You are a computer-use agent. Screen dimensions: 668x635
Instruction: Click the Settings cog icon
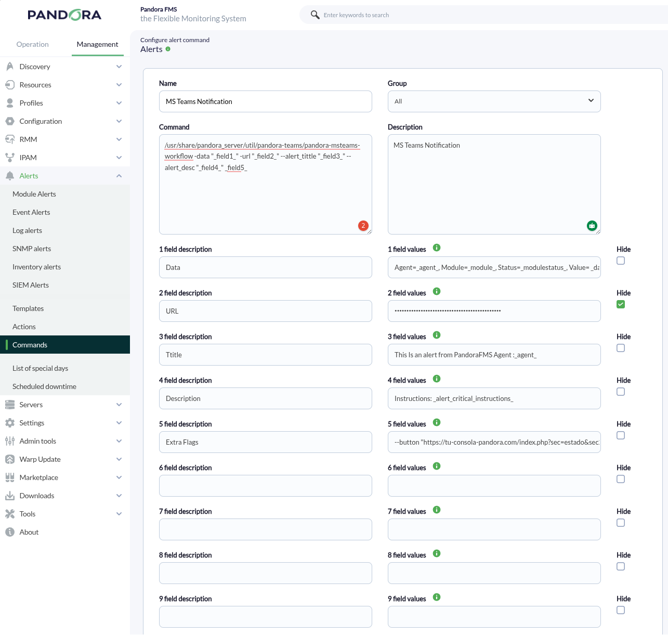(10, 422)
